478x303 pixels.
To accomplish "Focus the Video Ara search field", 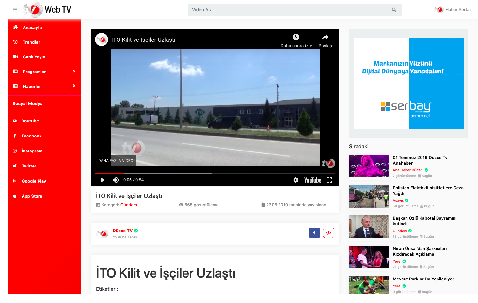I will click(x=295, y=10).
